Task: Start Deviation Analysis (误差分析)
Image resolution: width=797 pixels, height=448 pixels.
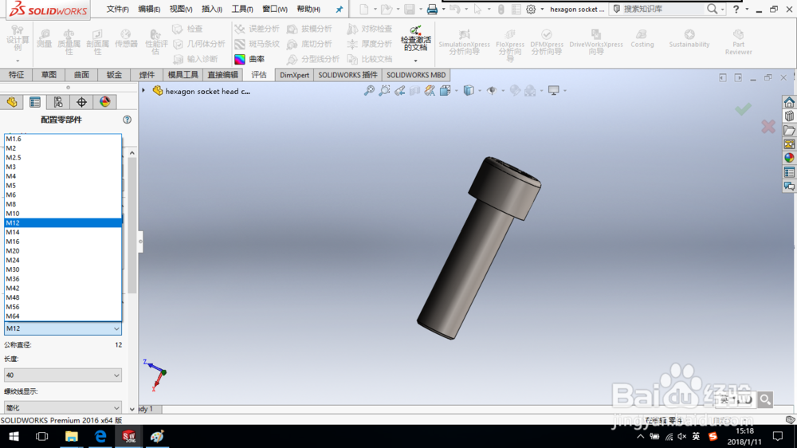Action: 257,29
